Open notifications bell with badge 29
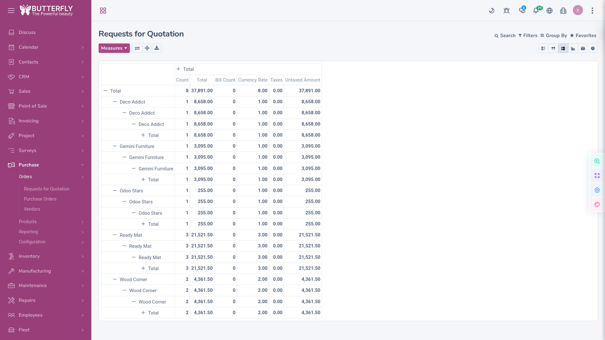 (536, 10)
